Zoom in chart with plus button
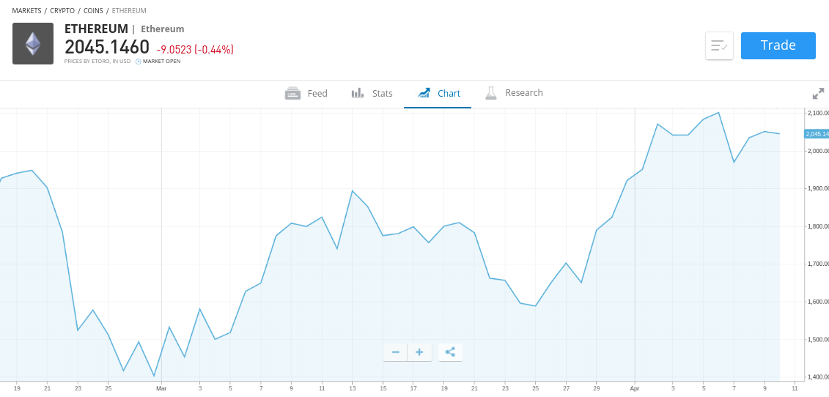This screenshot has height=397, width=829. pos(419,352)
